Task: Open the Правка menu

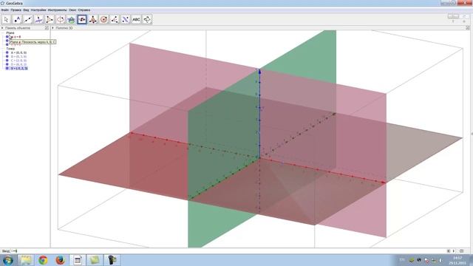Action: pyautogui.click(x=16, y=10)
